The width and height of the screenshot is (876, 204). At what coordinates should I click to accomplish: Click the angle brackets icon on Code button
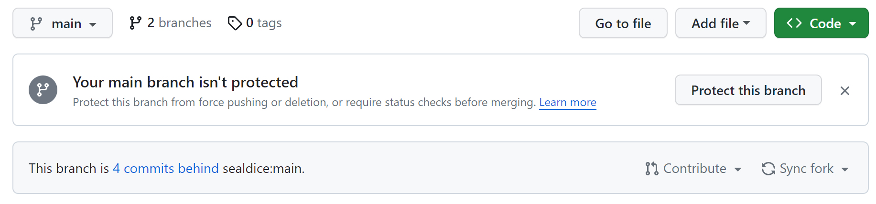794,23
